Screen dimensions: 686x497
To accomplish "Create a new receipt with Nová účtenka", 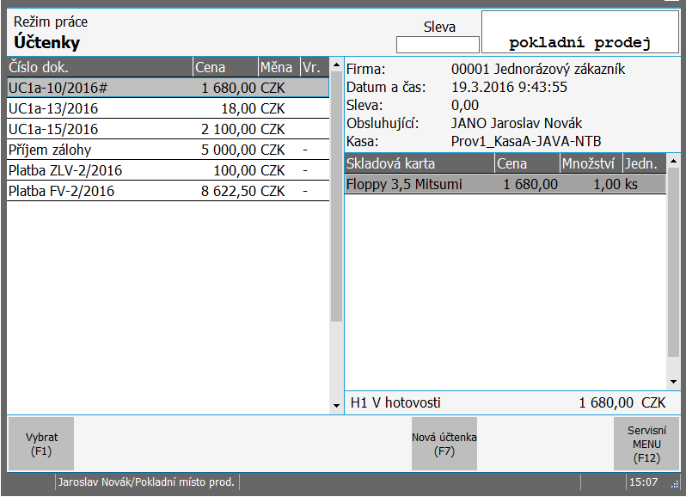I will pyautogui.click(x=444, y=444).
